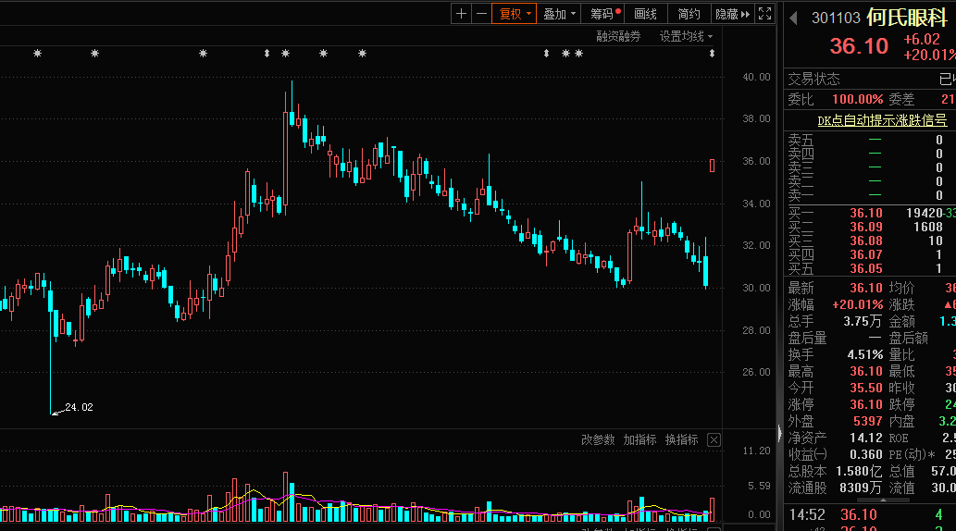Screen dimensions: 956x531
Task: Click 买三 bid price 36.08
Action: pos(865,241)
